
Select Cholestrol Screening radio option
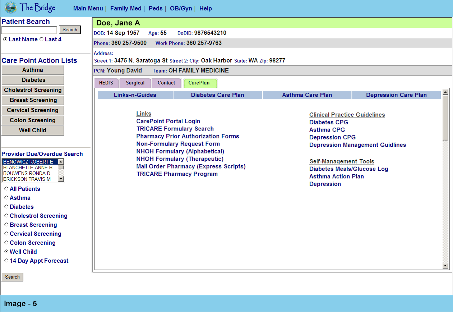(6, 216)
